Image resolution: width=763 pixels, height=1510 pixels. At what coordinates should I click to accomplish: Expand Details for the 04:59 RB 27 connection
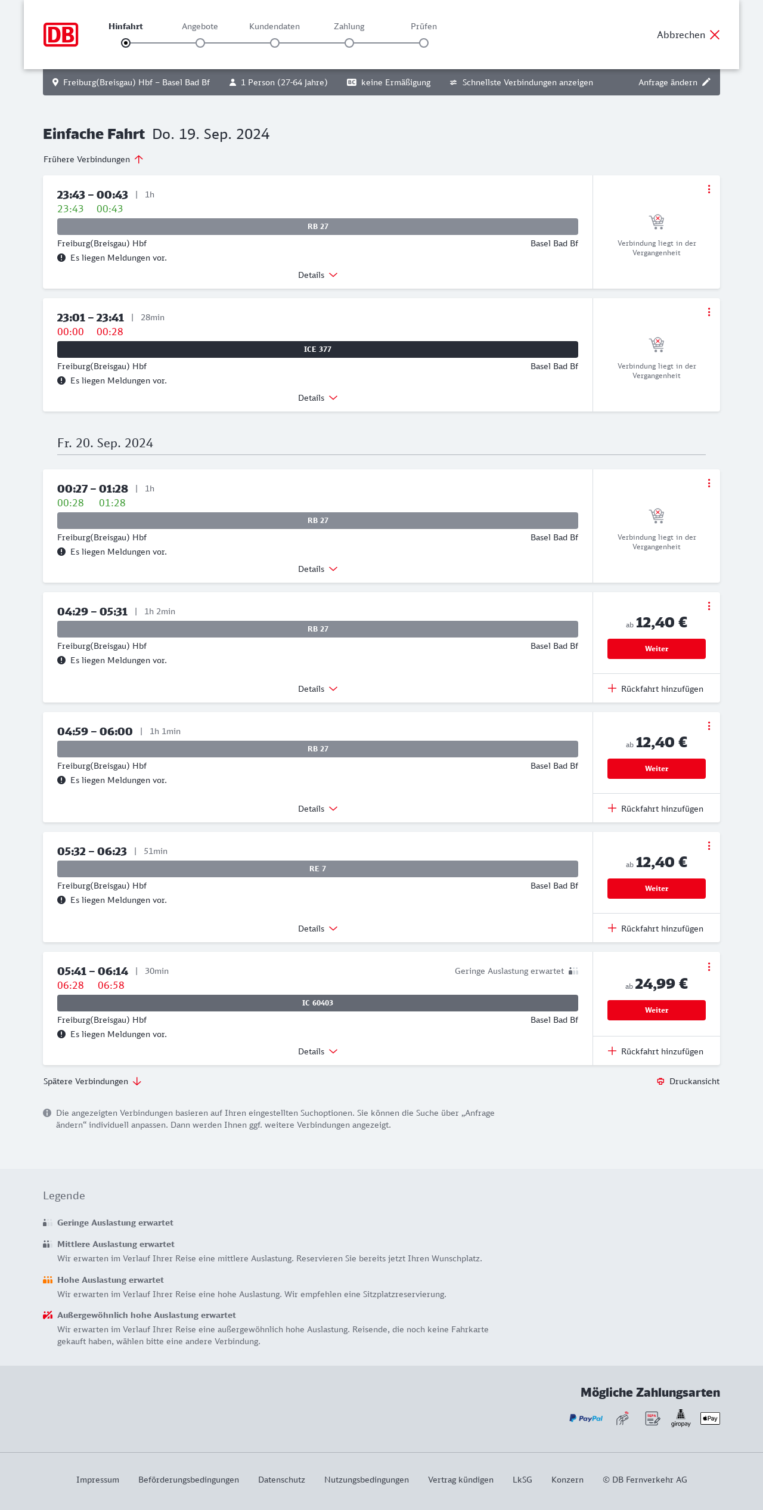(x=318, y=809)
